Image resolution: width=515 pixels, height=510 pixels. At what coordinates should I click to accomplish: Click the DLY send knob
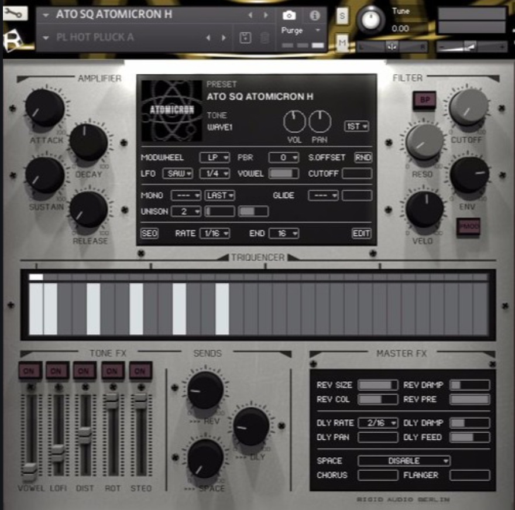[x=251, y=426]
